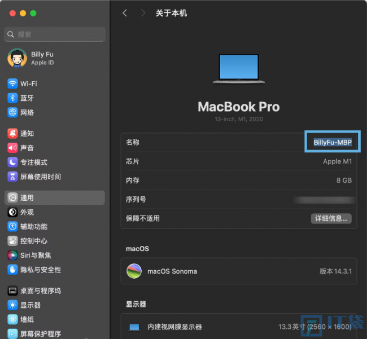Screen dimensions: 367x339
Task: Edit the BillyFu-MBP name field
Action: coord(333,142)
